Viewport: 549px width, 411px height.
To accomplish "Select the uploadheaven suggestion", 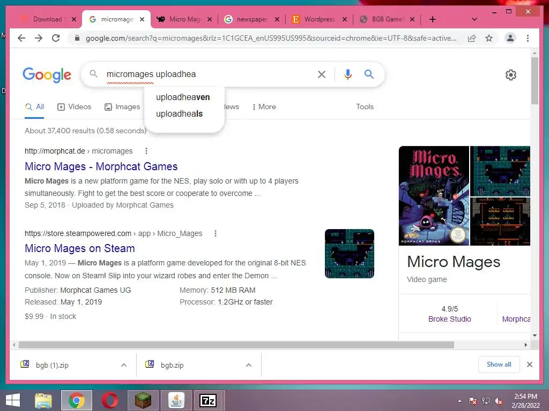I will point(183,97).
